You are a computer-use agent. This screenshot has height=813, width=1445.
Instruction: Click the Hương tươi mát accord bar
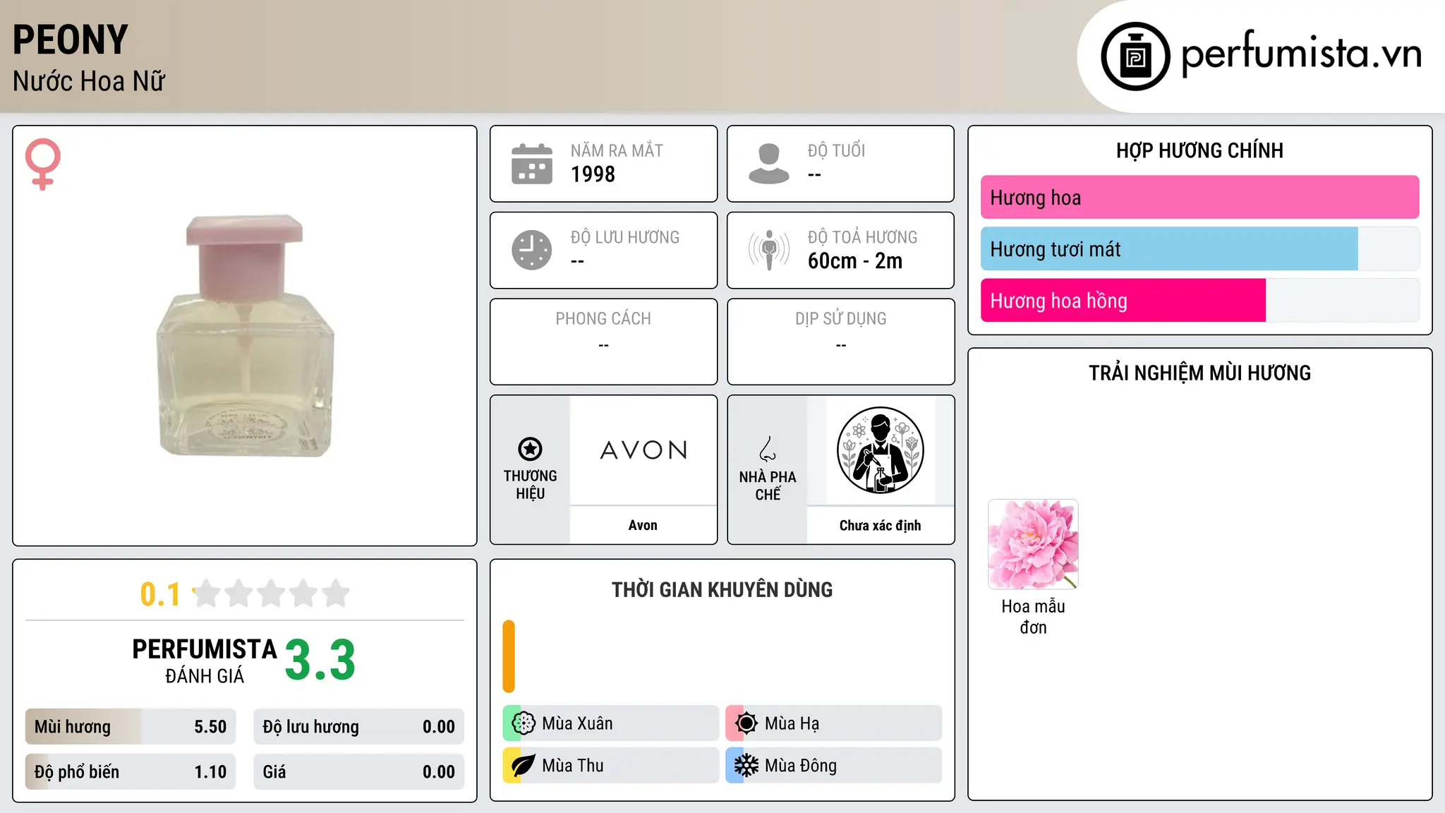pos(1199,249)
